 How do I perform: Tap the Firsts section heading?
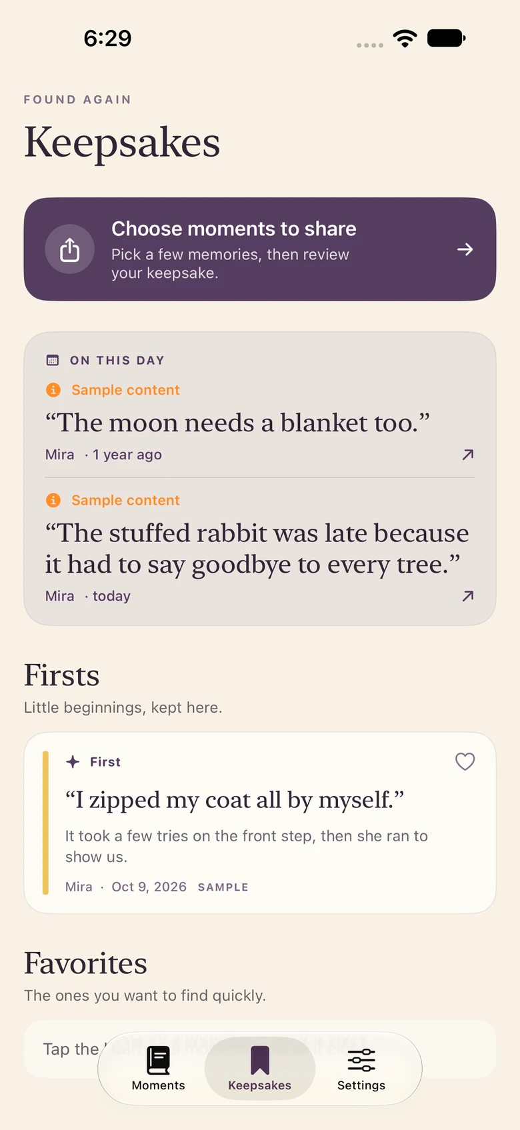coord(62,675)
